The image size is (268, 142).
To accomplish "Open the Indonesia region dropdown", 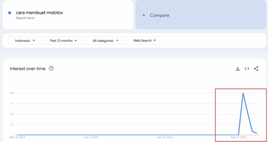I will click(x=24, y=41).
